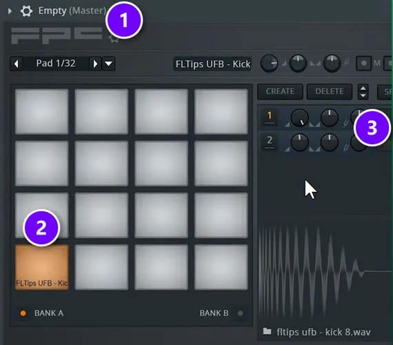Trigger the second pad in the third row
The image size is (393, 345).
point(101,215)
